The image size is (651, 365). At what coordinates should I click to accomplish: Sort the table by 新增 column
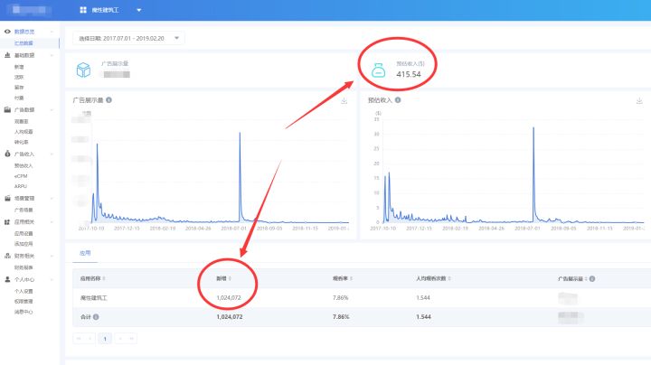click(230, 279)
